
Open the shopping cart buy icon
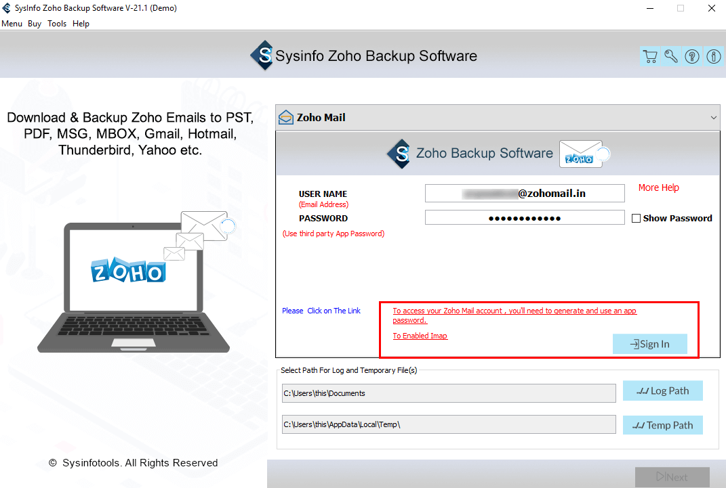point(650,56)
